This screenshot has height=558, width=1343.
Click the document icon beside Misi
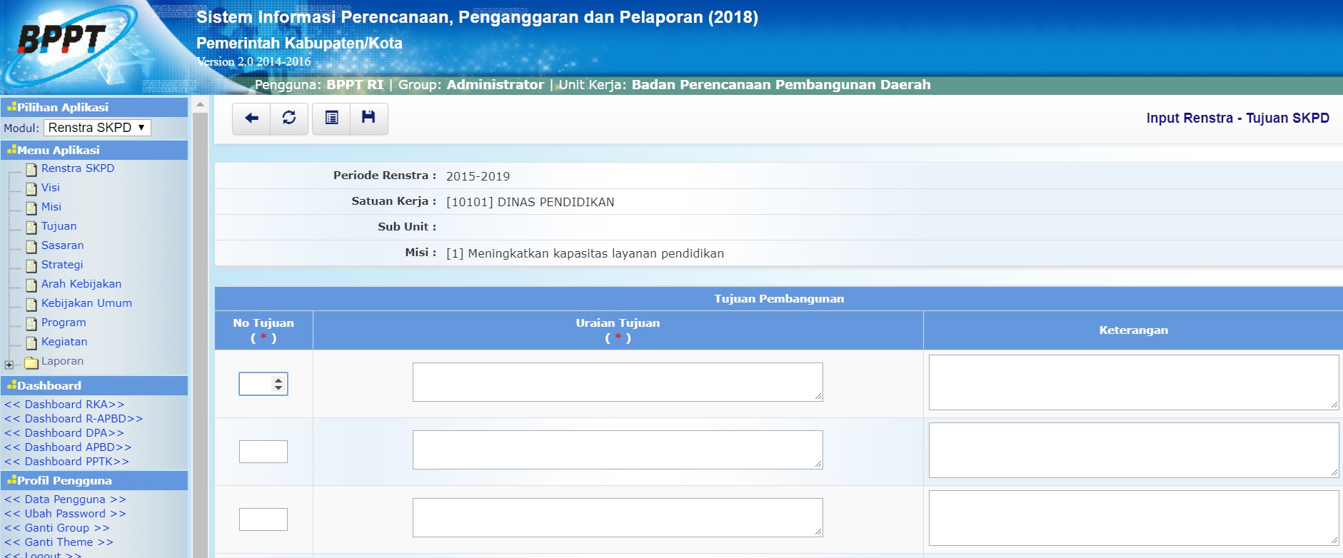coord(31,208)
